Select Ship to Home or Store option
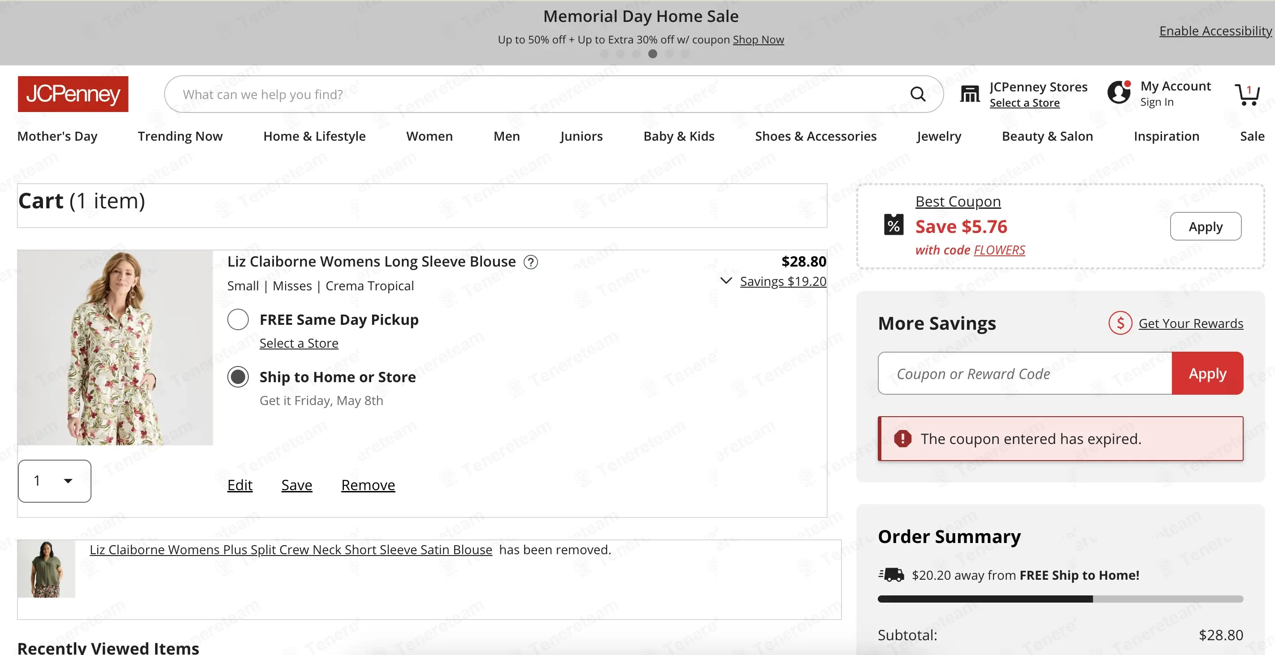1275x655 pixels. click(x=238, y=377)
